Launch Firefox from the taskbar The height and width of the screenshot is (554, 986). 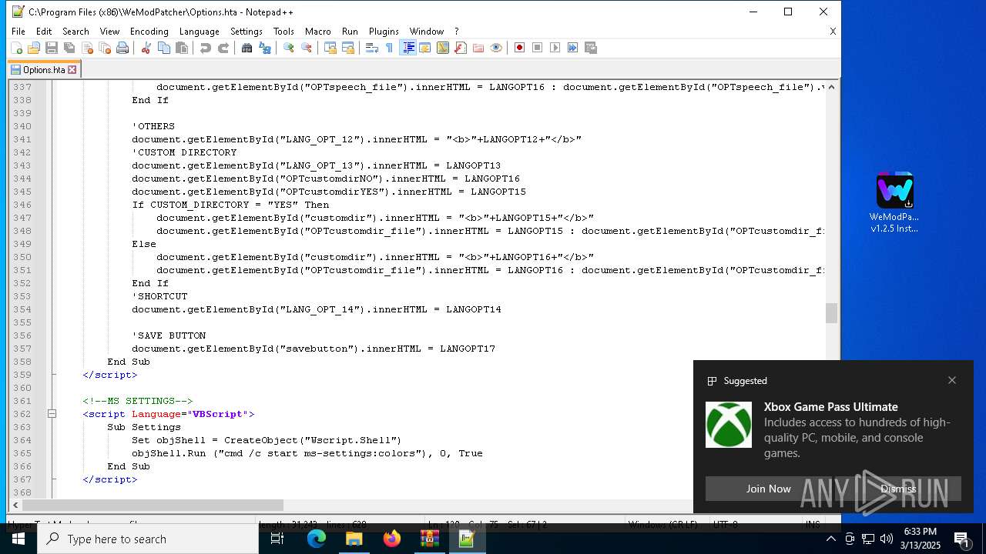392,539
